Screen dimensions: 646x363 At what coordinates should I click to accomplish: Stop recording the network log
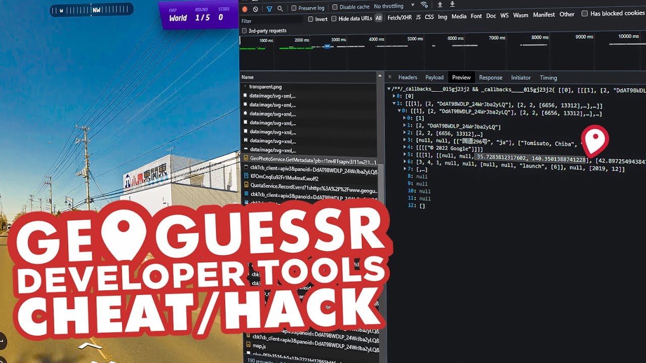(x=245, y=9)
